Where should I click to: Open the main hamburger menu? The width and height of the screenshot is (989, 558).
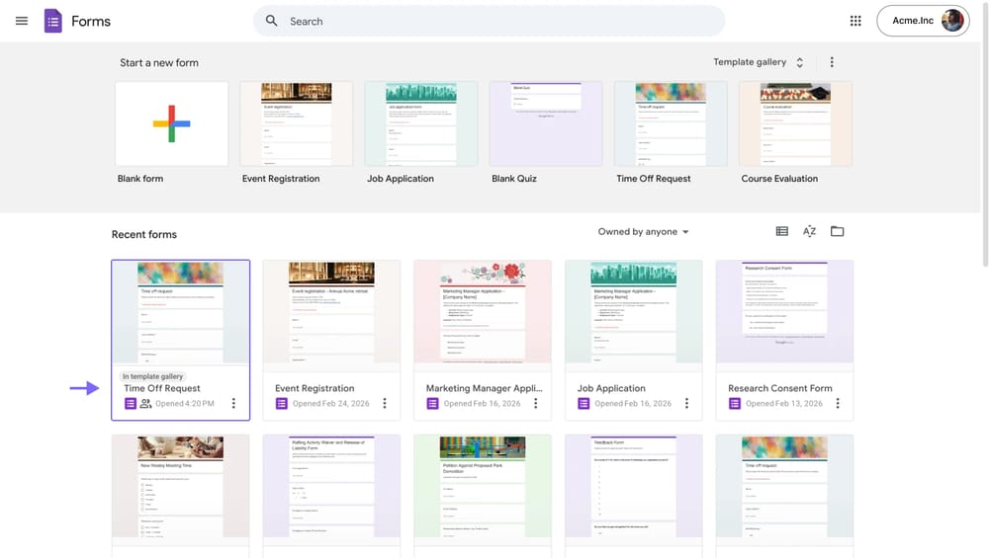pos(22,21)
